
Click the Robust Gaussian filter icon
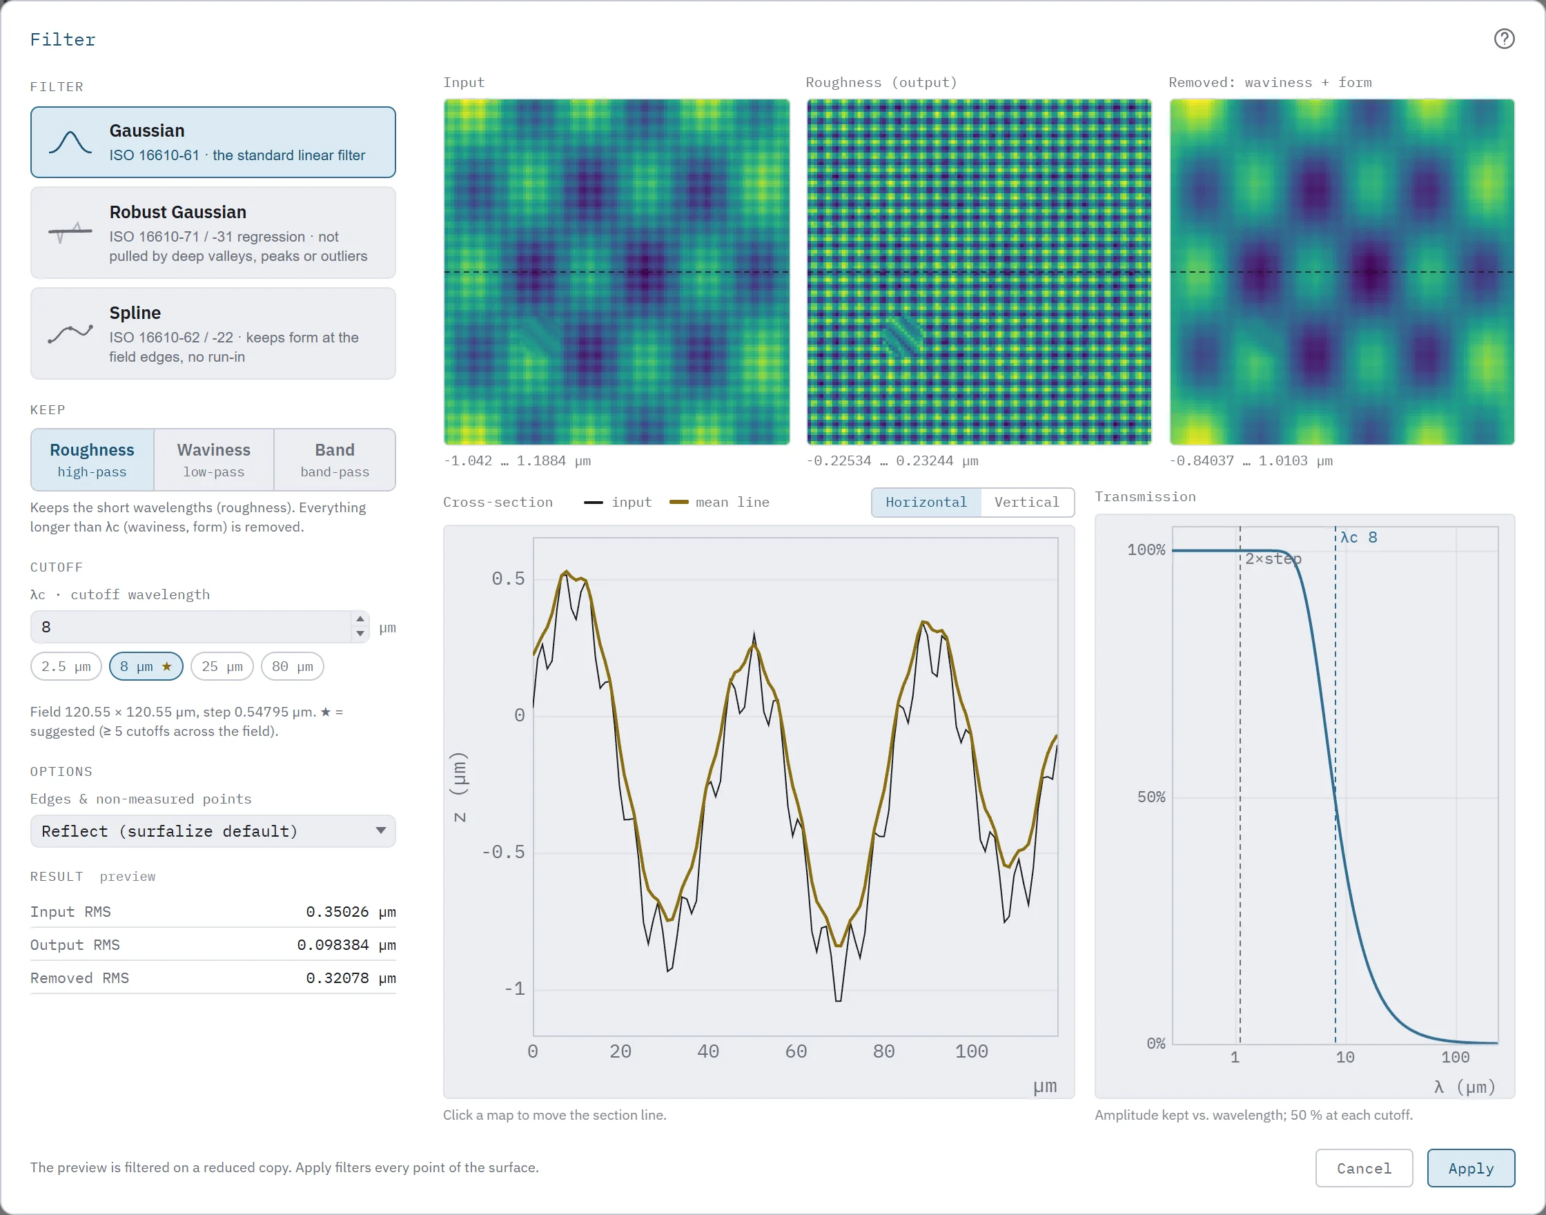coord(70,233)
